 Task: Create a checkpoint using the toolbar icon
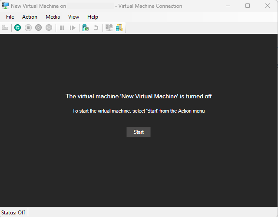(86, 28)
